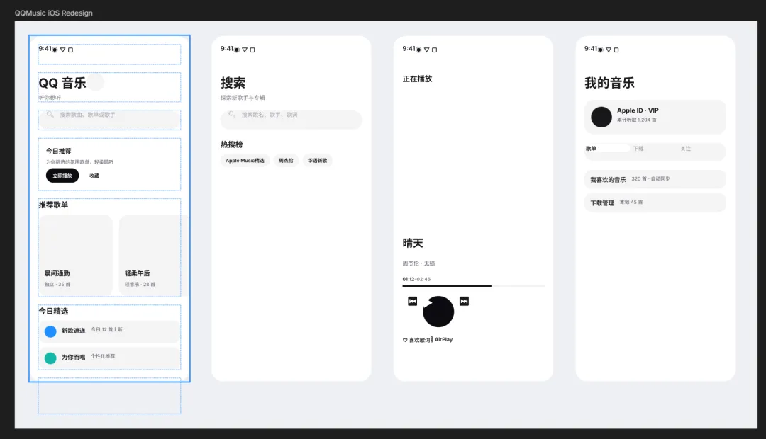The image size is (766, 439).
Task: Tap the 歌词 lyrics label
Action: click(x=425, y=340)
